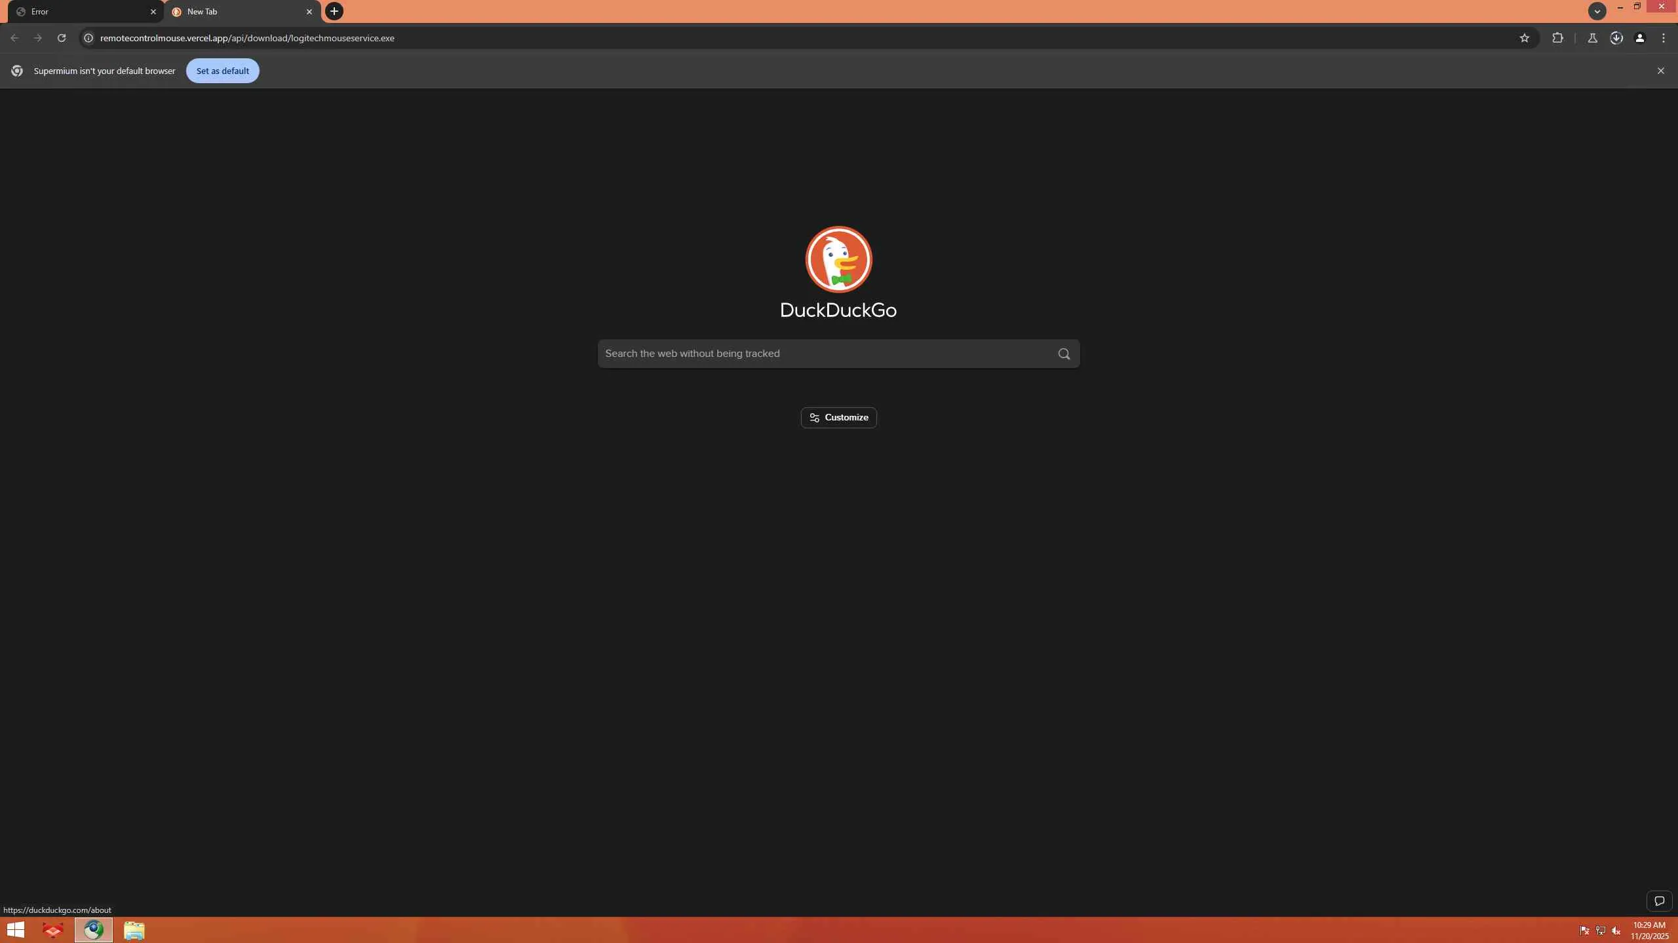Click the Reload page icon

[x=62, y=38]
